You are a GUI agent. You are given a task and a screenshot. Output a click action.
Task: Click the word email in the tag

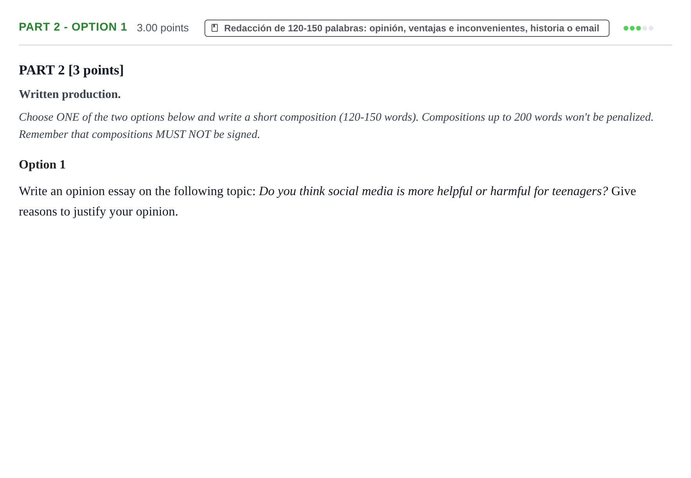click(587, 28)
